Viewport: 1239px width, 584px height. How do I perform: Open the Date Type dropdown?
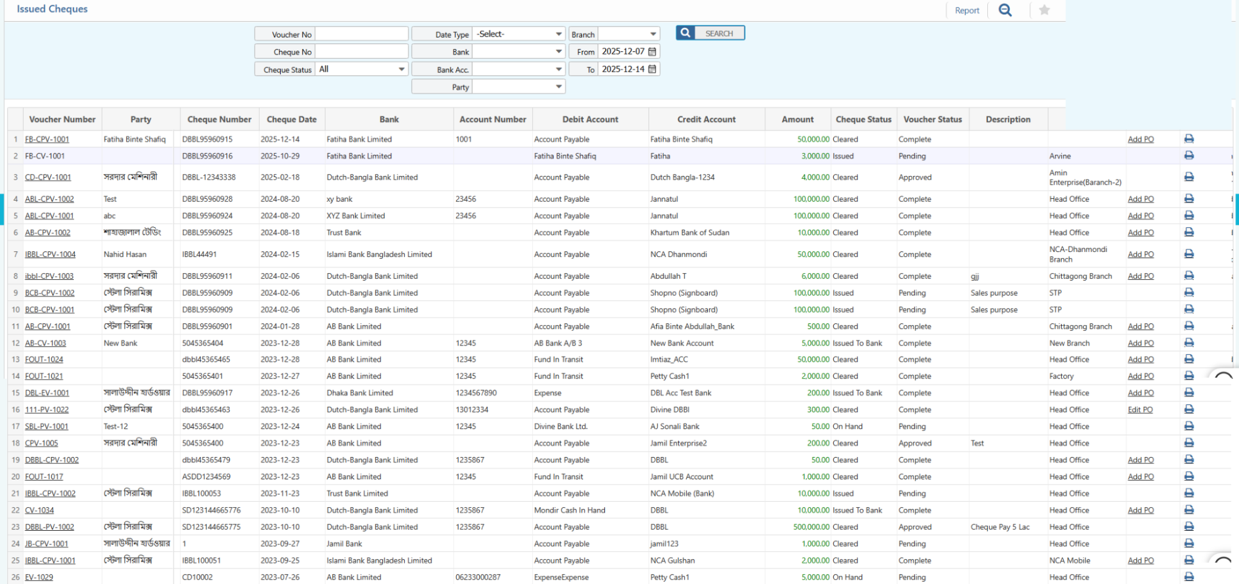558,34
